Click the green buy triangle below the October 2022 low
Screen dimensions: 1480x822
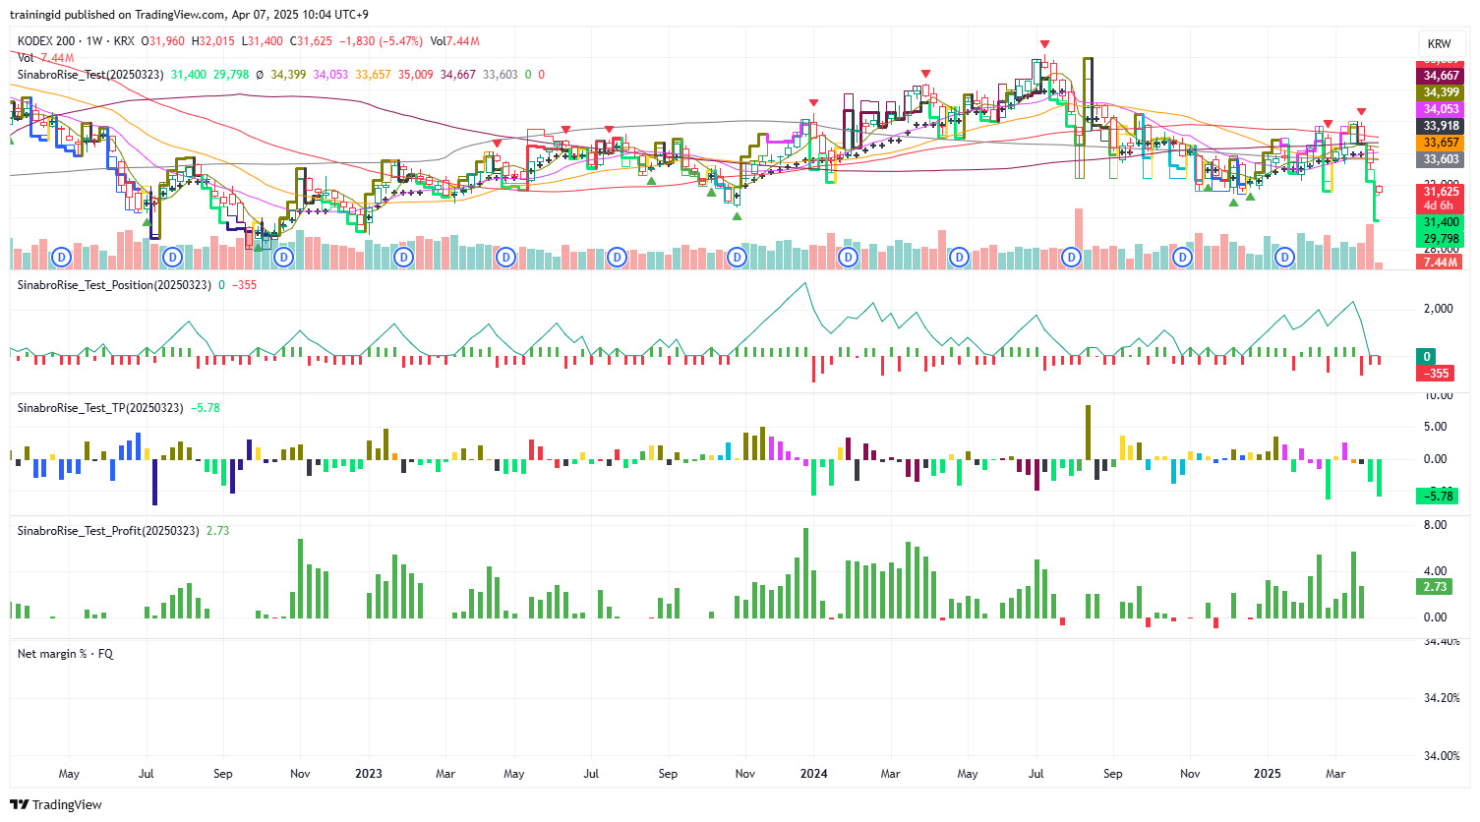(259, 246)
